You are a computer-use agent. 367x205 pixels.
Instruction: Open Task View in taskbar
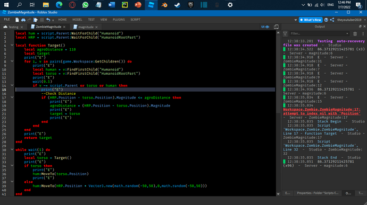(32, 5)
